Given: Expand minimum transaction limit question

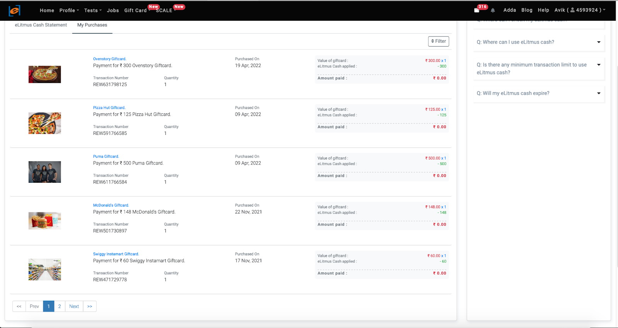Looking at the screenshot, I should 538,69.
